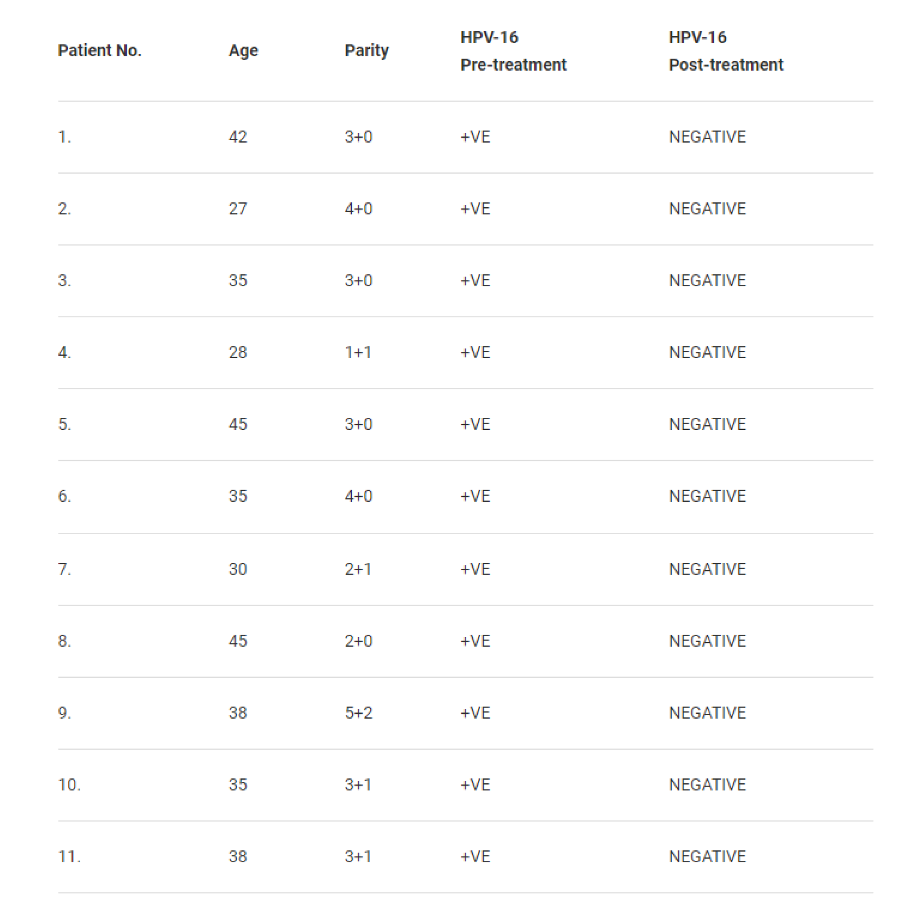Select the parity 2+1 cell

coord(358,569)
